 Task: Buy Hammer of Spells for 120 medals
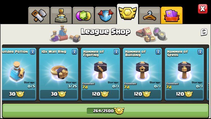(184, 94)
